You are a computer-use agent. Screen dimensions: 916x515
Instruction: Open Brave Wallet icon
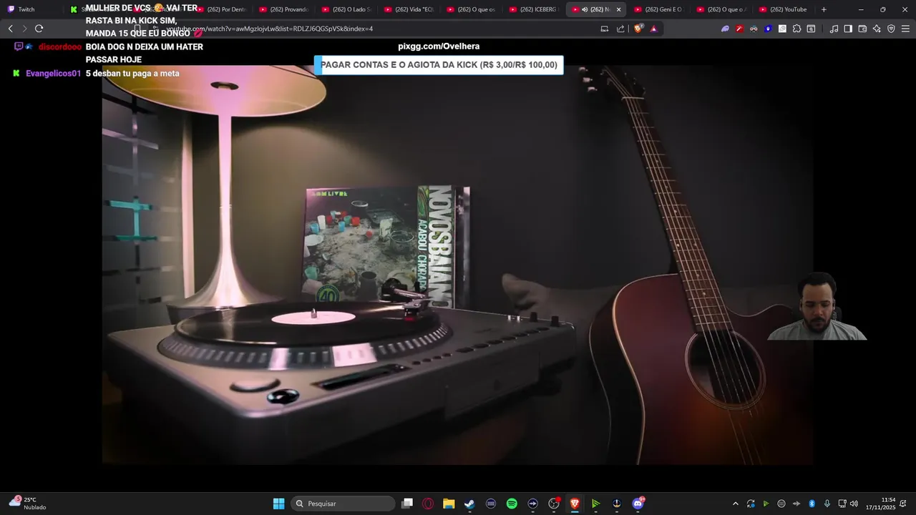(x=862, y=29)
